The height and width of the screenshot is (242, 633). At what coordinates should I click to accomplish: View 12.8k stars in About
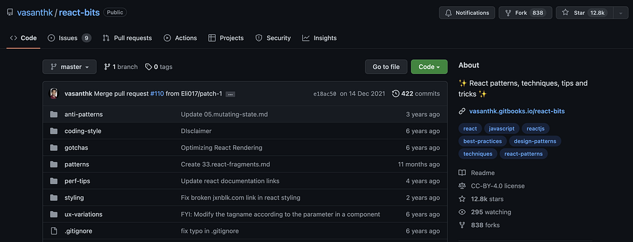point(487,199)
